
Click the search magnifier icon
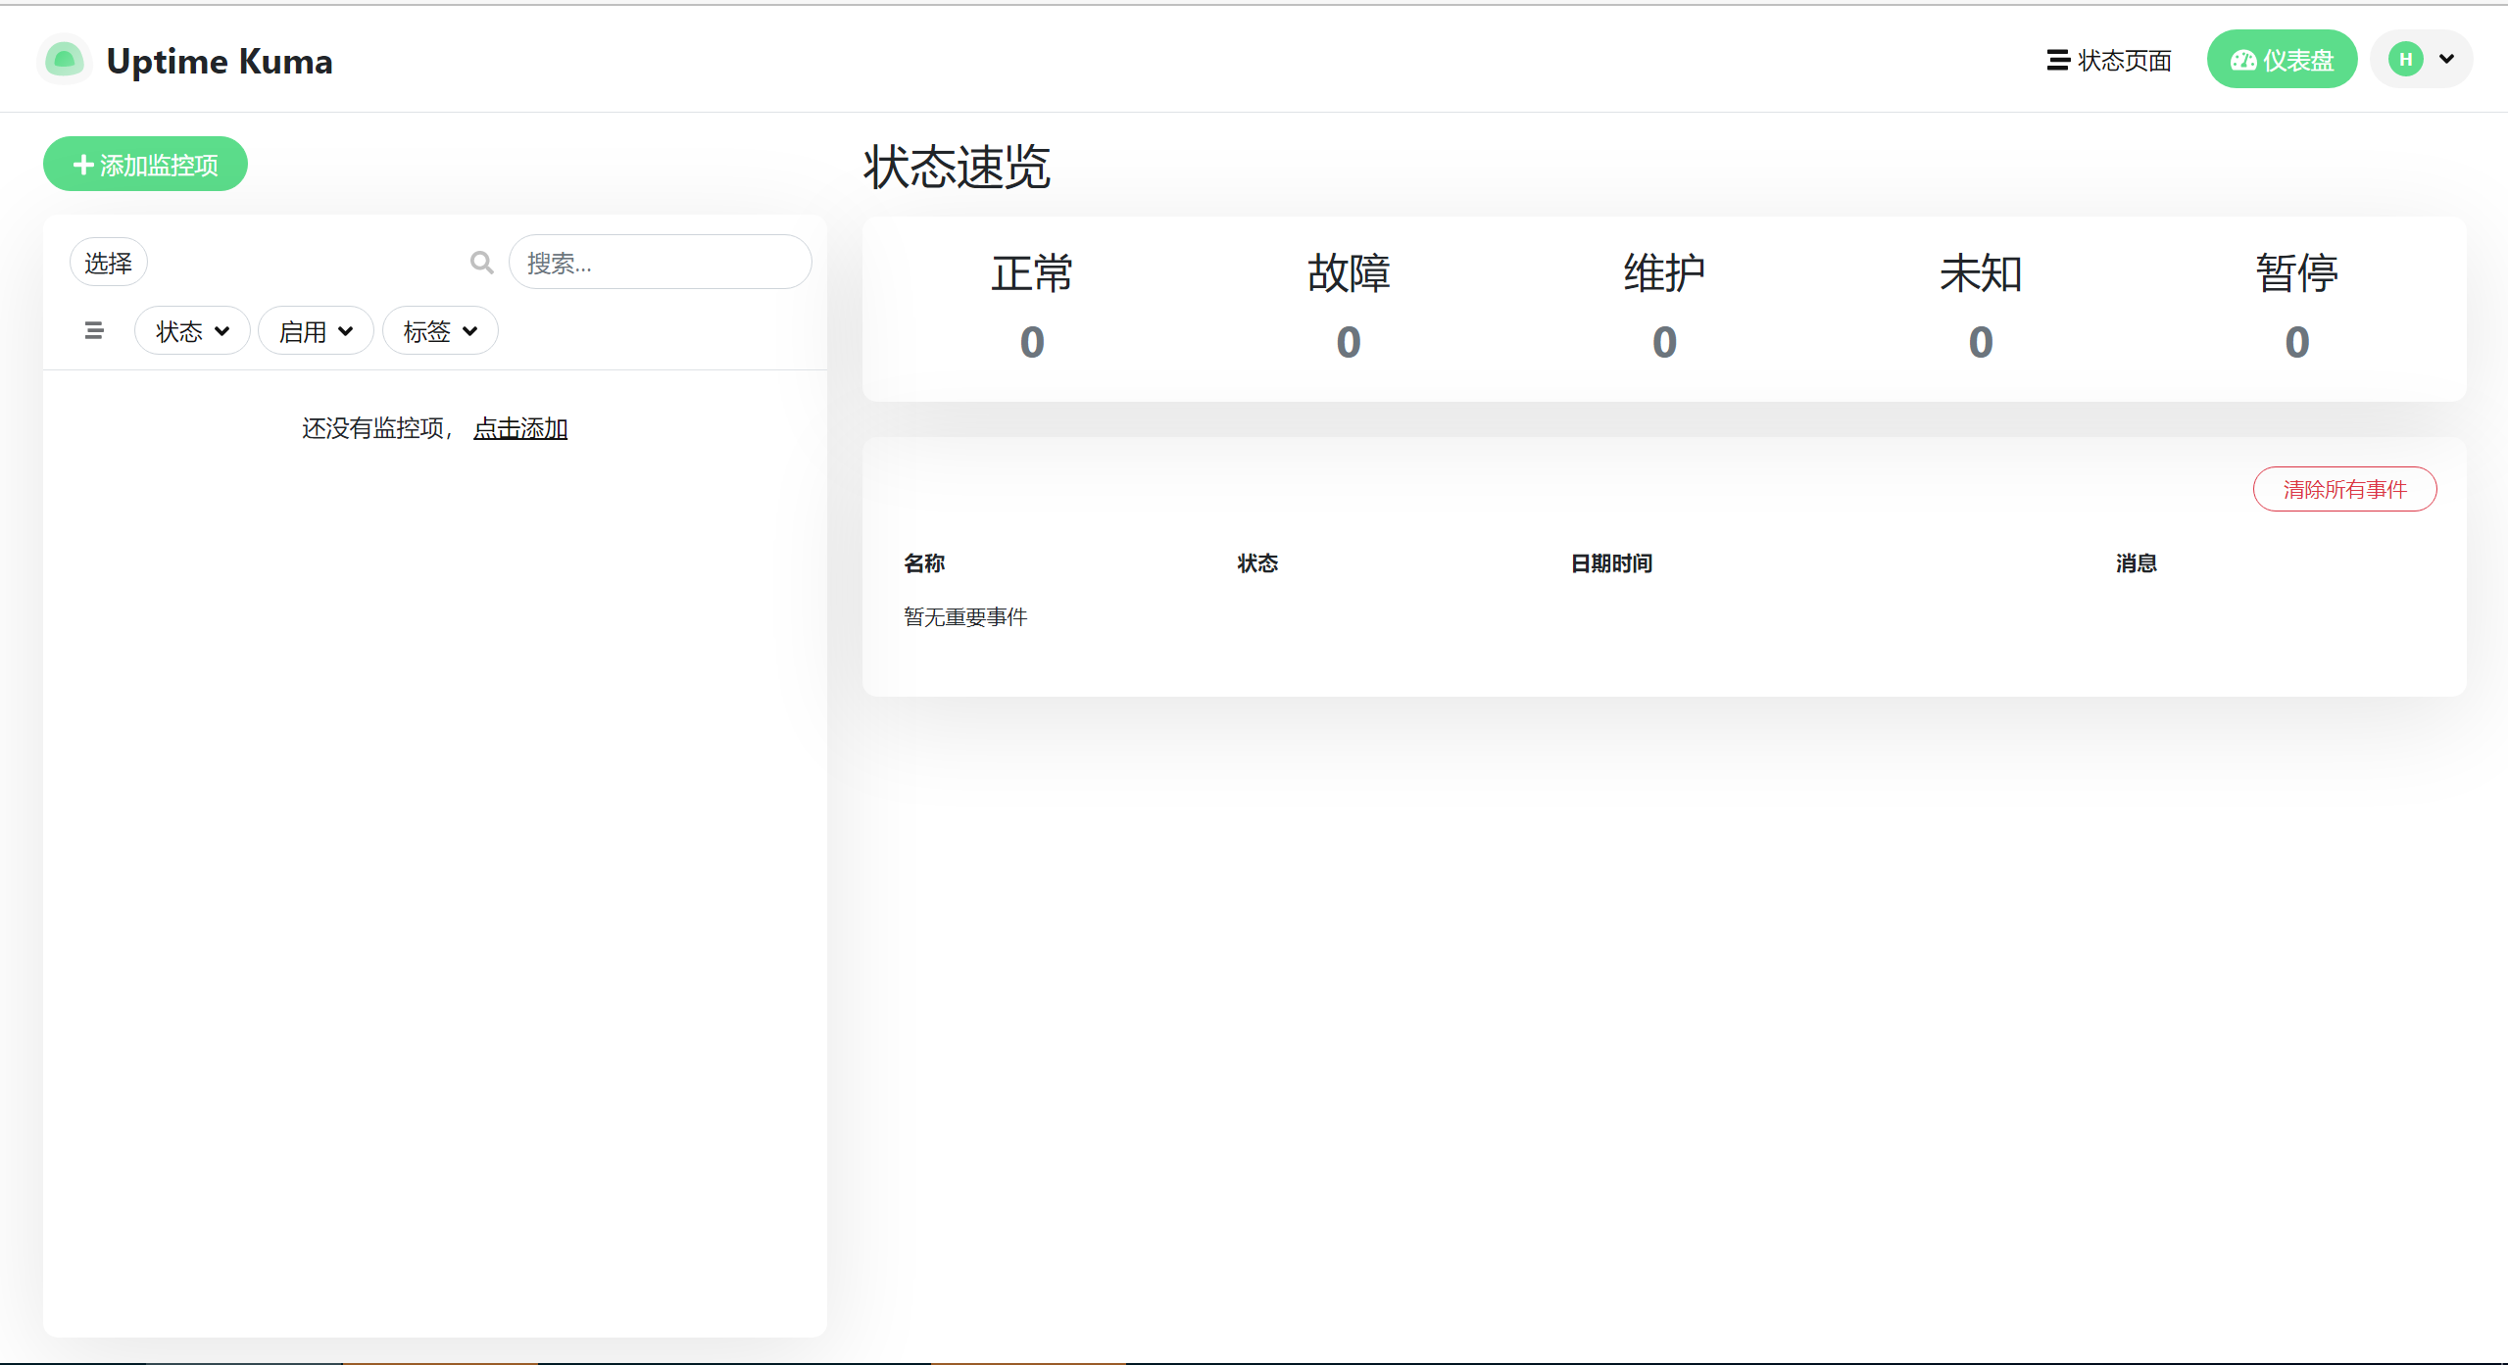480,262
